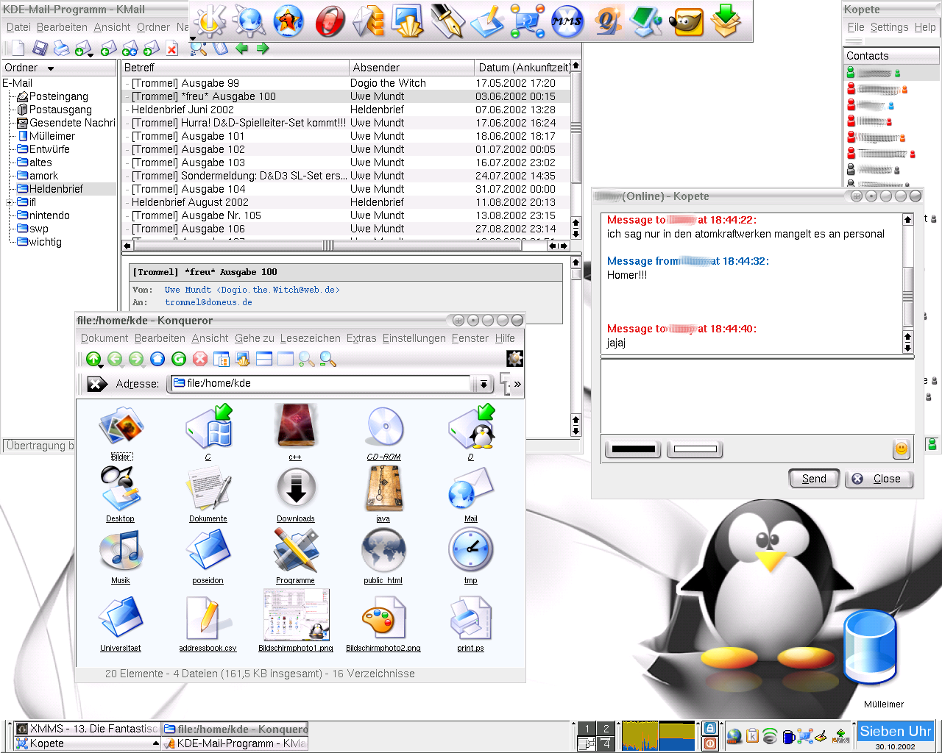
Task: Show hidden Konqueror toolbar items chevron
Action: tap(517, 384)
